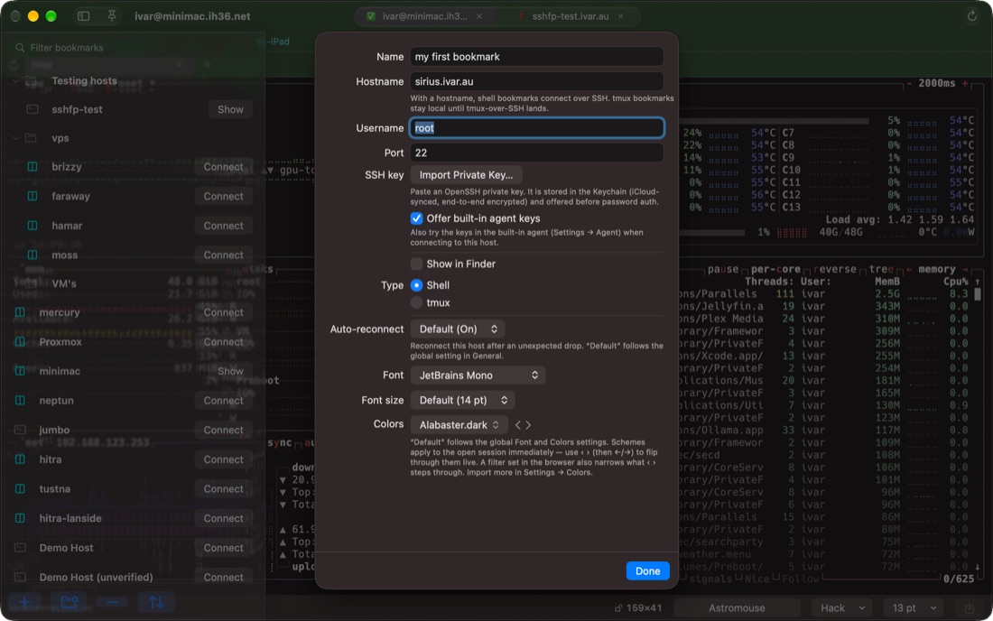Click the search icon in Filter bookmarks

pyautogui.click(x=20, y=48)
